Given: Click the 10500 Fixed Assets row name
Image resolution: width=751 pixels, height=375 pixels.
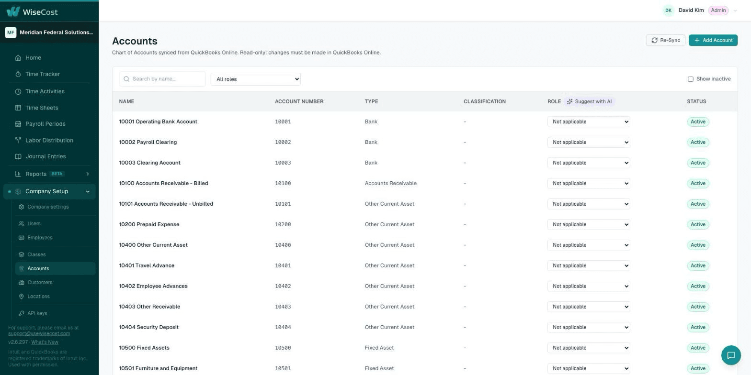Looking at the screenshot, I should 144,348.
